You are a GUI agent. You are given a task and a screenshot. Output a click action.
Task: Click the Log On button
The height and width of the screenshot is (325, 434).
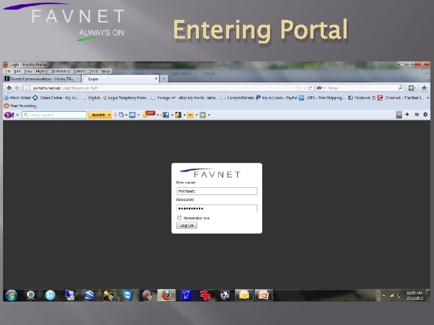(187, 225)
